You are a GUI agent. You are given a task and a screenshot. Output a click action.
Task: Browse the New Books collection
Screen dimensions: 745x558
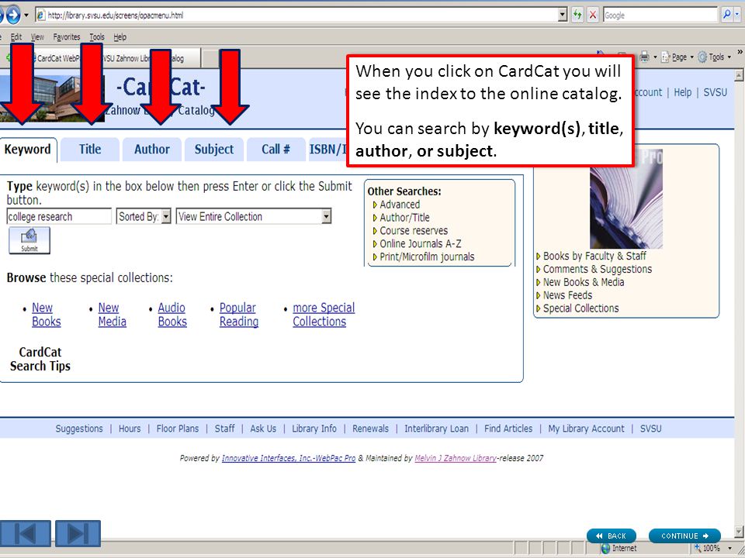pyautogui.click(x=46, y=315)
